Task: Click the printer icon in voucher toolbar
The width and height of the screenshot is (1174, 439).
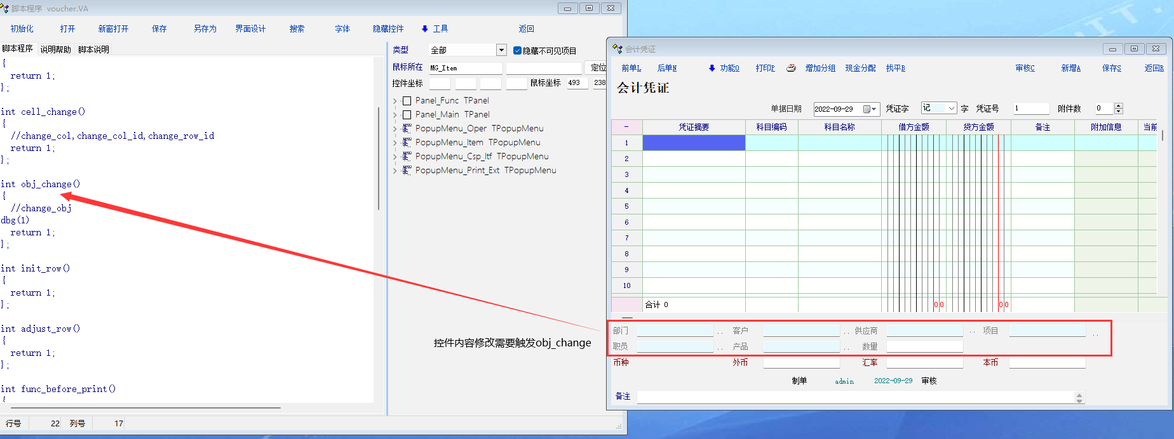Action: (x=791, y=68)
